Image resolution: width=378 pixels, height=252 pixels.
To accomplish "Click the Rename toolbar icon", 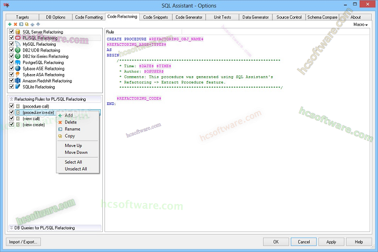I will pos(21,24).
